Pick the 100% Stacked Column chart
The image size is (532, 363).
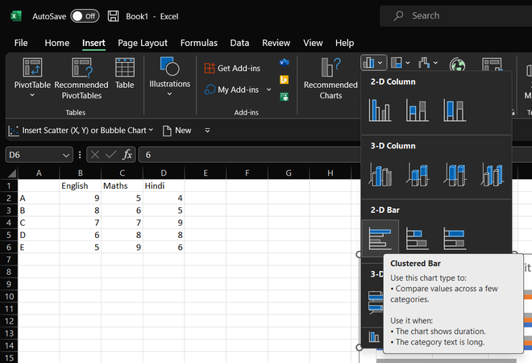point(455,110)
